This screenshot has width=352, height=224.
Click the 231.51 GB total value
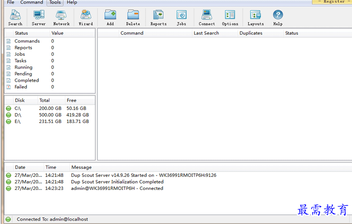(50, 122)
